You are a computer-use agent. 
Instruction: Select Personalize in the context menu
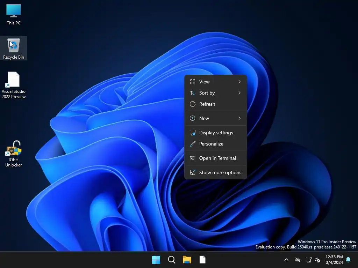click(x=216, y=144)
